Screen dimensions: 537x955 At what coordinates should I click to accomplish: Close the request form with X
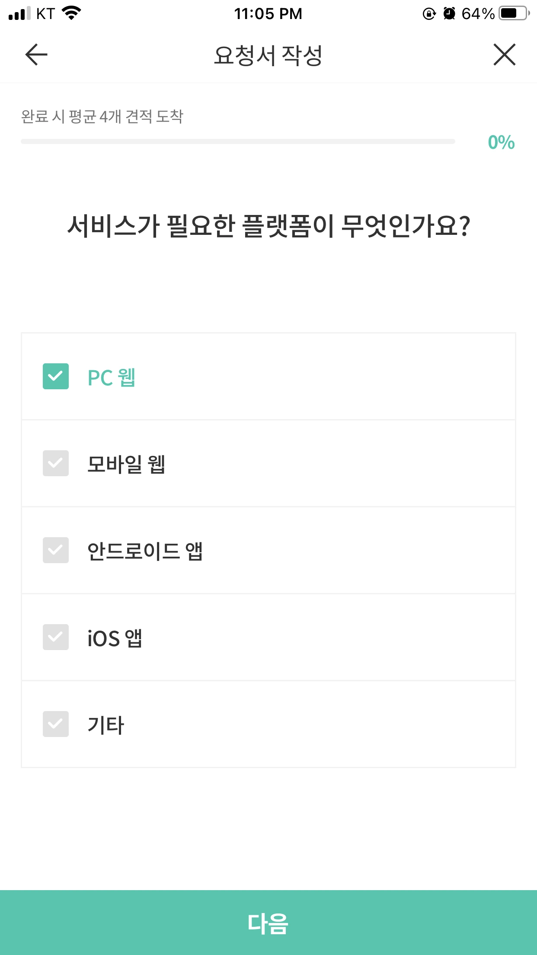click(504, 54)
